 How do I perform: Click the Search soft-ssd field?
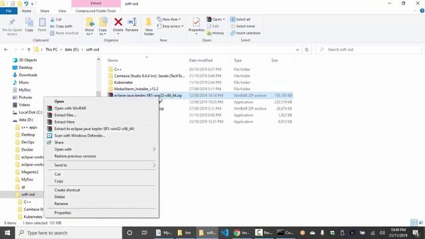369,50
